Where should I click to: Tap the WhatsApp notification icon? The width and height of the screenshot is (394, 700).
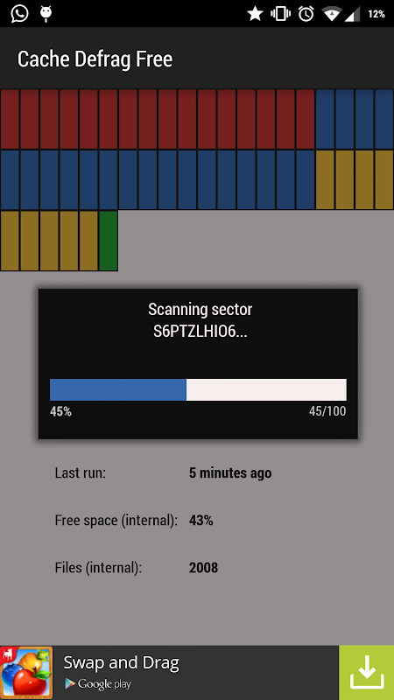[x=19, y=14]
